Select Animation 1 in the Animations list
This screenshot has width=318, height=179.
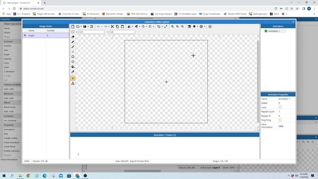[275, 31]
